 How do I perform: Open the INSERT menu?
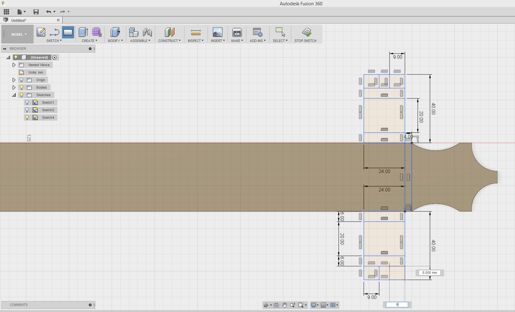[218, 41]
